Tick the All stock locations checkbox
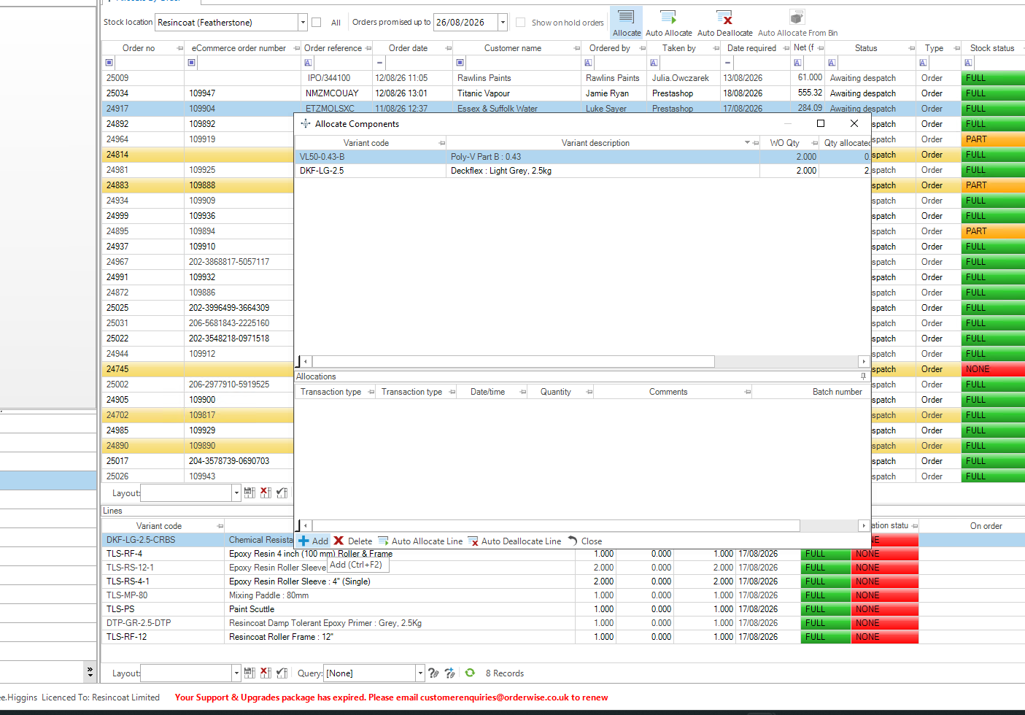This screenshot has height=715, width=1025. click(x=317, y=23)
